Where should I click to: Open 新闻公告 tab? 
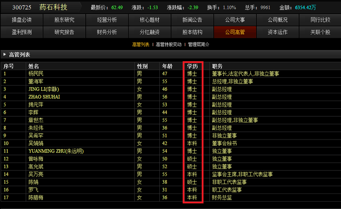point(192,20)
